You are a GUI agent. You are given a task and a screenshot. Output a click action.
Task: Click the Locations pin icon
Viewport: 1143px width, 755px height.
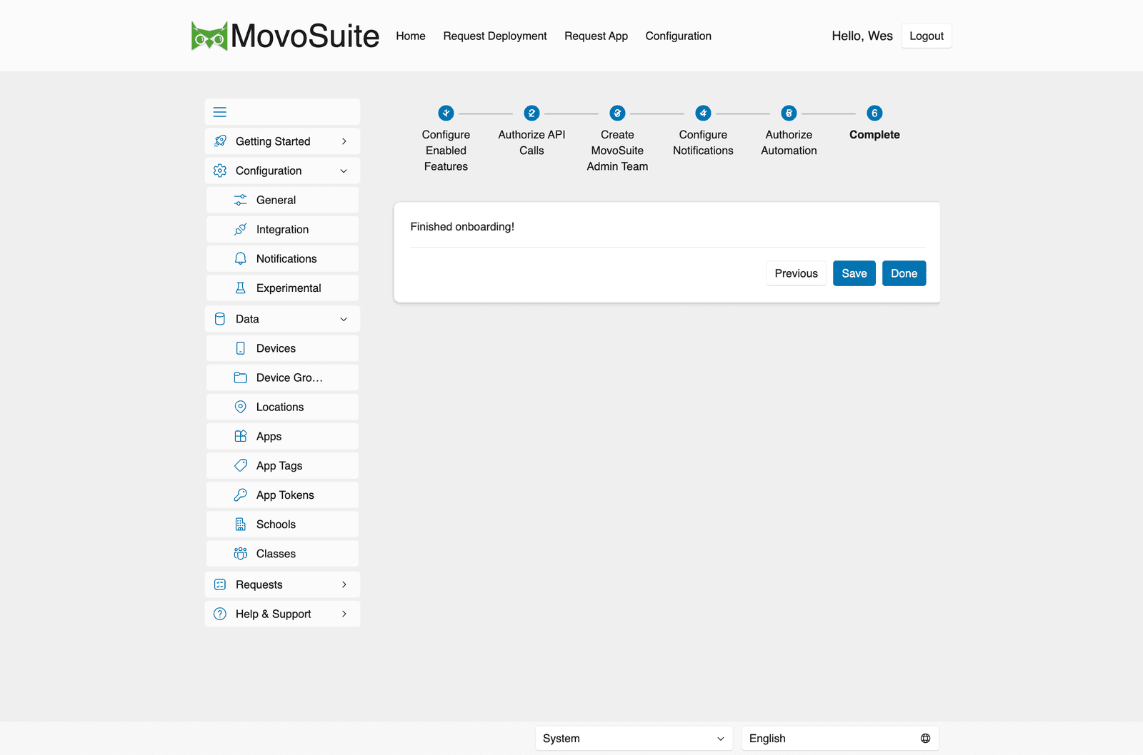pos(241,407)
